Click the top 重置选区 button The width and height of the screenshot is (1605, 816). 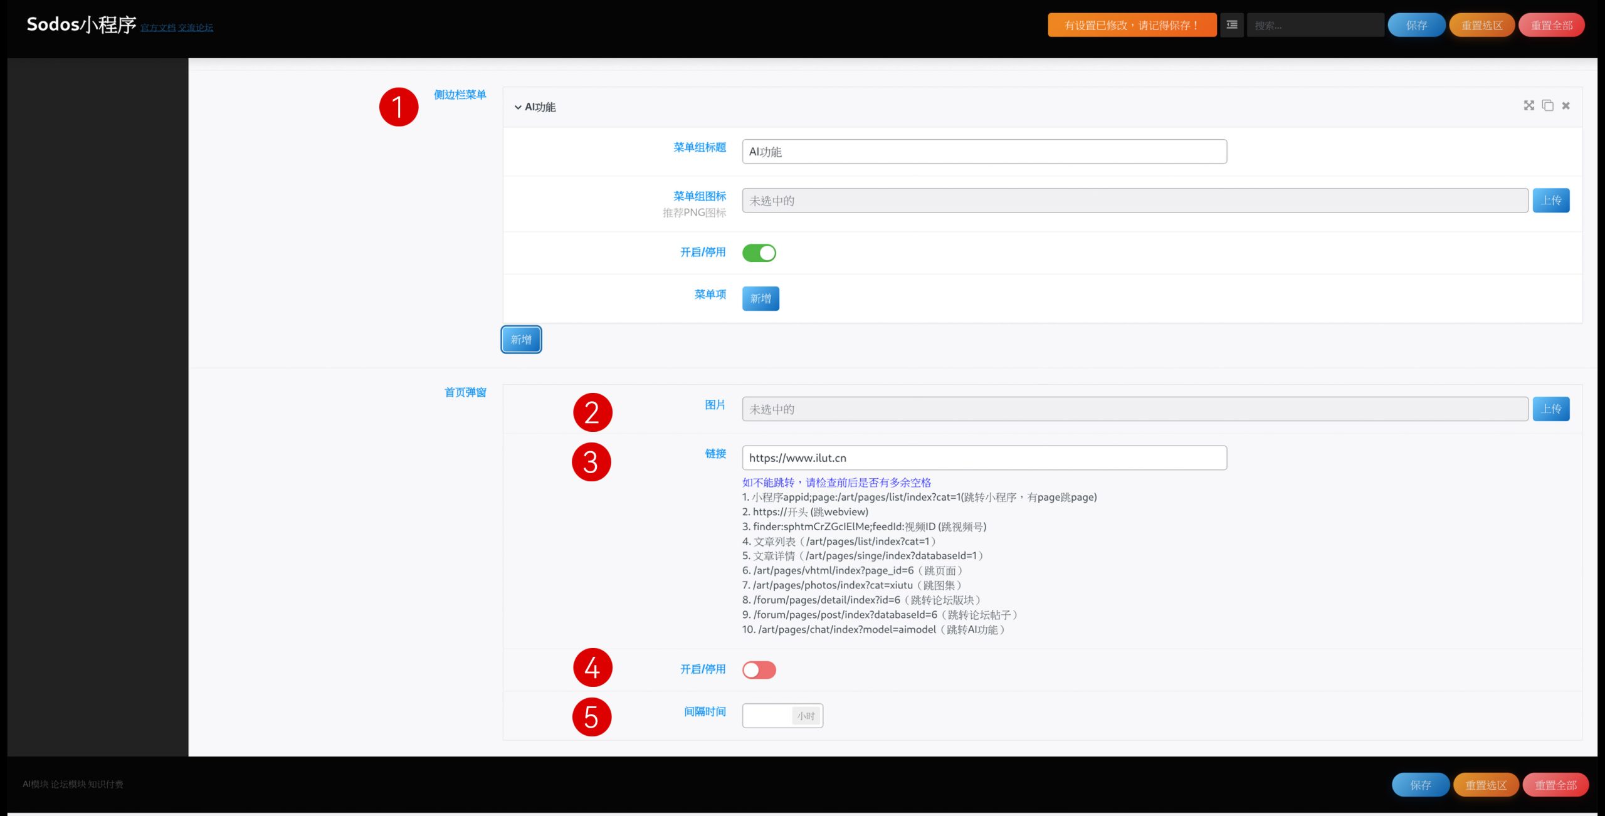pos(1481,25)
